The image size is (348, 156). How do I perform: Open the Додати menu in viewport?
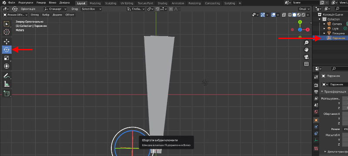click(x=57, y=15)
